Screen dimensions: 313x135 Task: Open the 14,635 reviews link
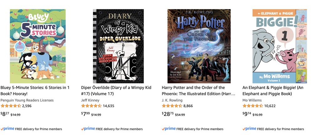tap(108, 106)
